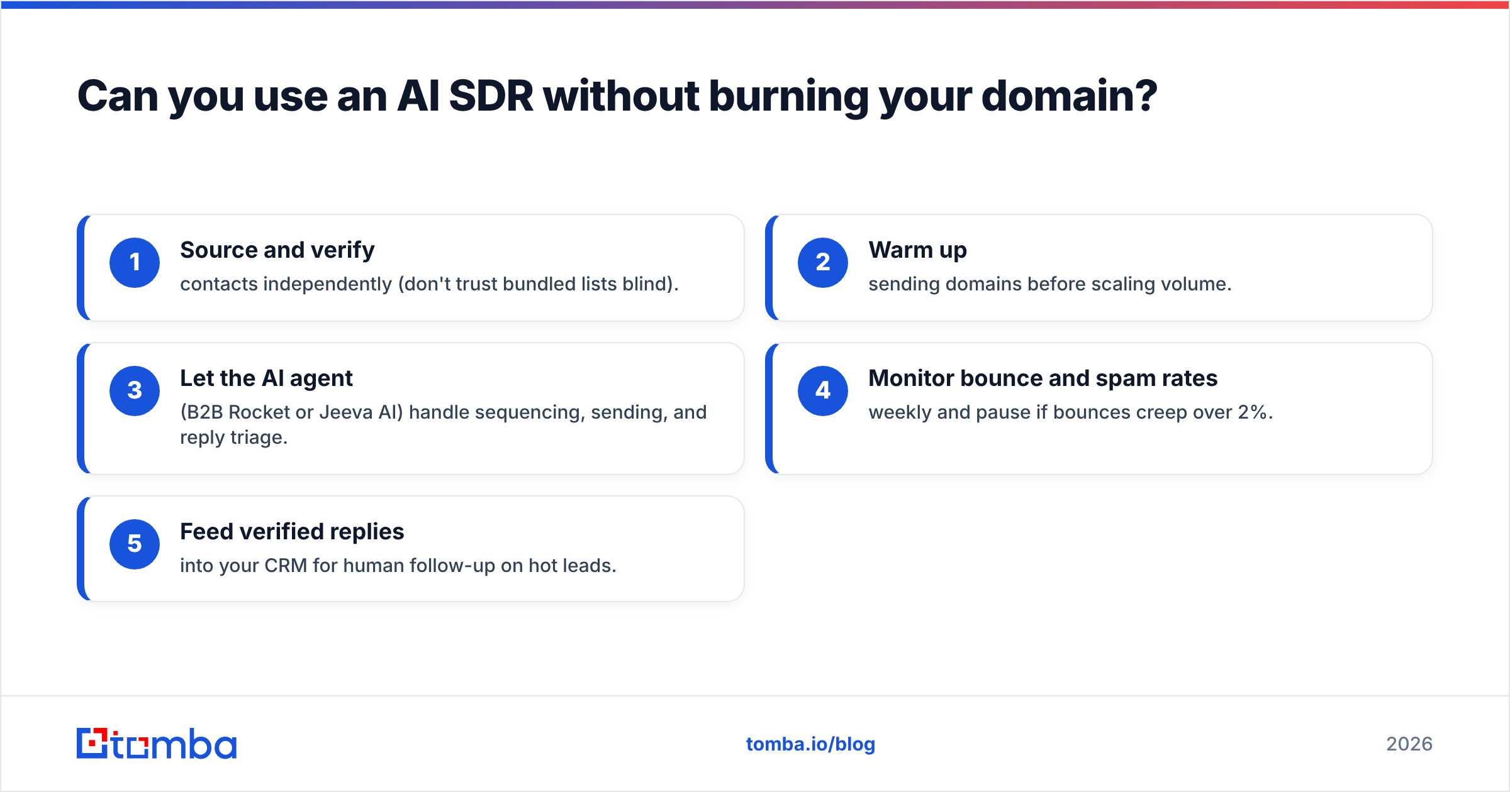The image size is (1510, 792).
Task: Click the 2026 year label in footer
Action: [1409, 744]
